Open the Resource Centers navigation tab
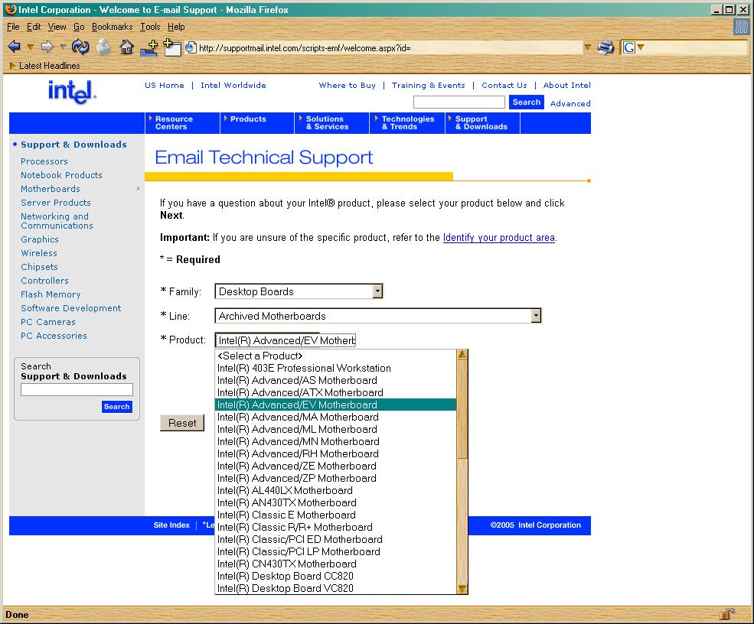Viewport: 754px width, 624px height. click(x=182, y=123)
